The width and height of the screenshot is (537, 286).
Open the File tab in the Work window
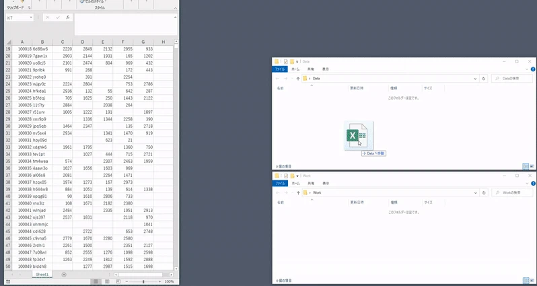pos(280,183)
